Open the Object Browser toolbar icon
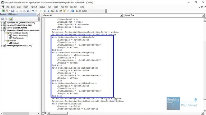Screen dimensions: 206x115 point(64,11)
